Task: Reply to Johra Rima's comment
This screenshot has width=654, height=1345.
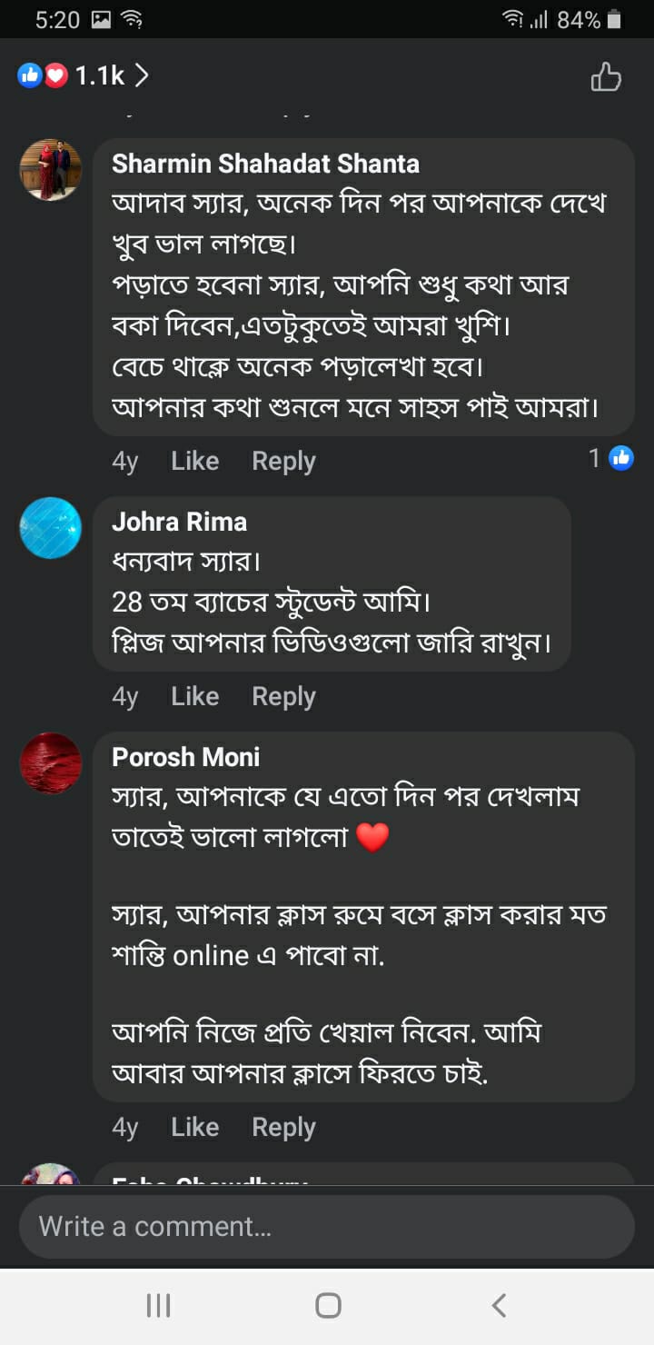Action: point(283,697)
